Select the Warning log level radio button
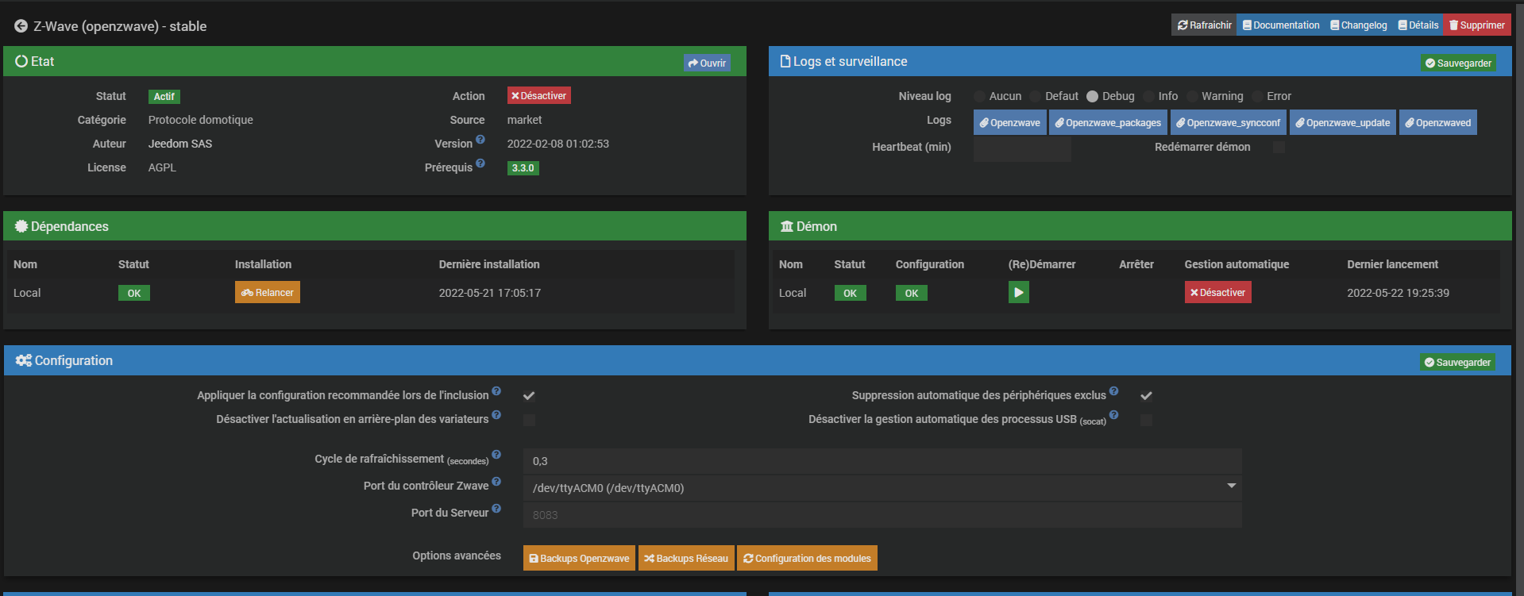 tap(1192, 97)
